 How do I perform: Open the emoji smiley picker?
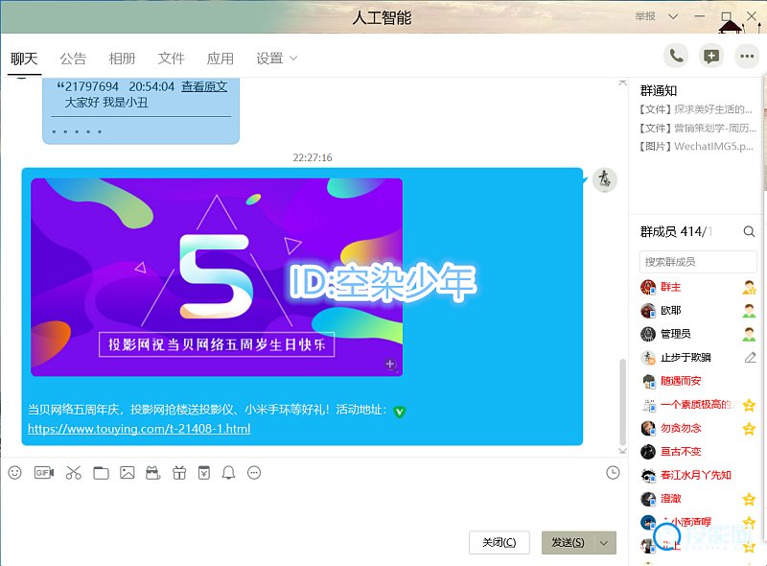tap(15, 473)
